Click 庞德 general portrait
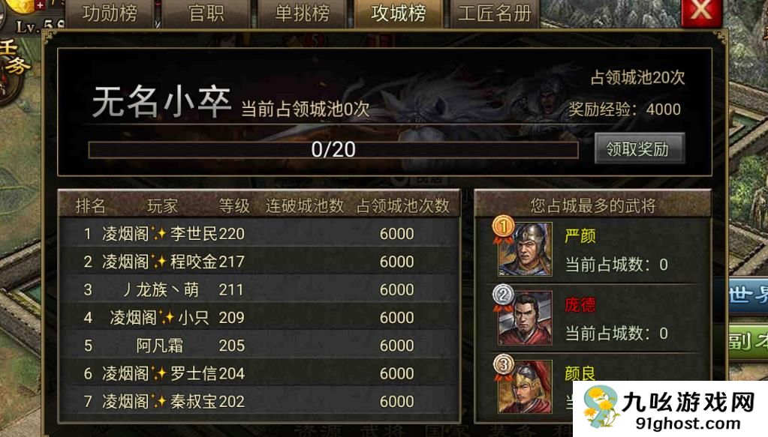Viewport: 768px width, 437px height. pyautogui.click(x=526, y=319)
